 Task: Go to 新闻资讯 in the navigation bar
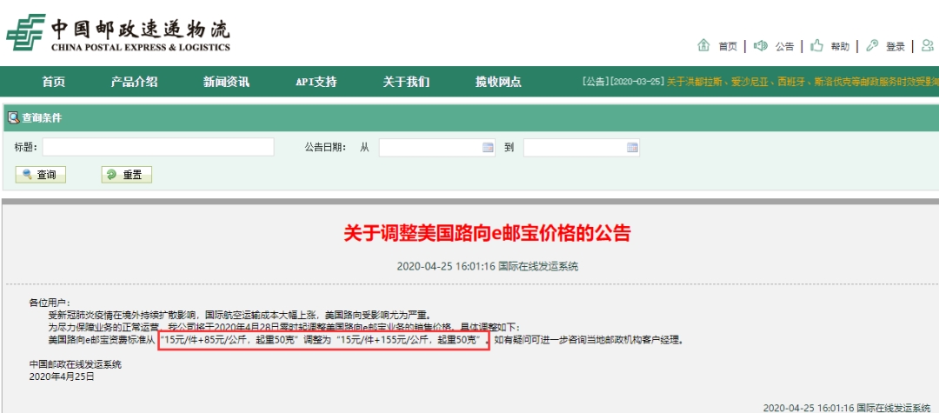[x=226, y=82]
